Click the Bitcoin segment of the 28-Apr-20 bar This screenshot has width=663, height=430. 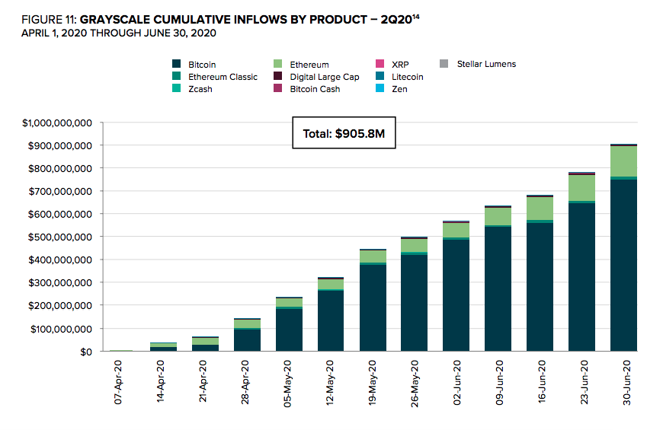(x=248, y=340)
